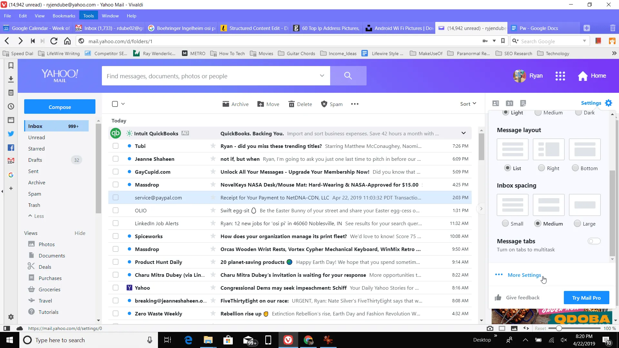Open the Window menu
Viewport: 619px width, 348px height.
click(x=110, y=16)
